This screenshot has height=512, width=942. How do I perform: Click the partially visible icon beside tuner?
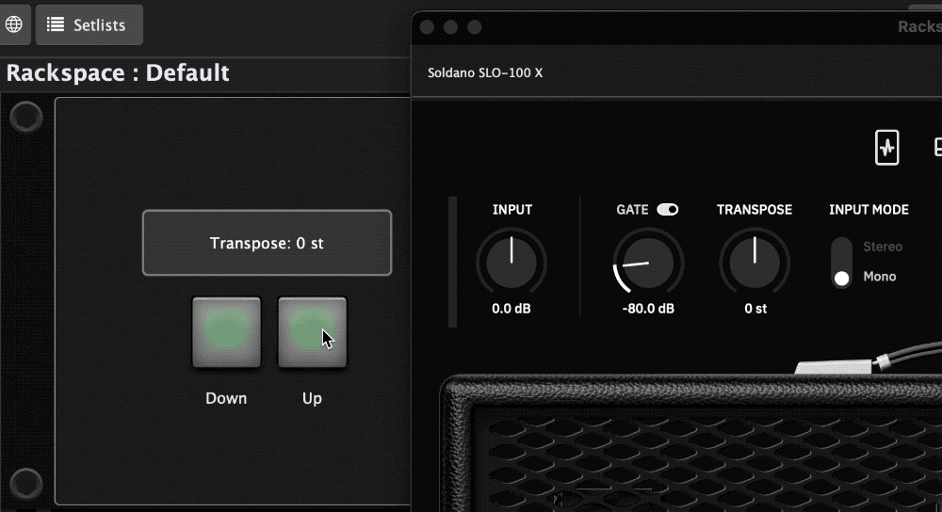click(936, 148)
